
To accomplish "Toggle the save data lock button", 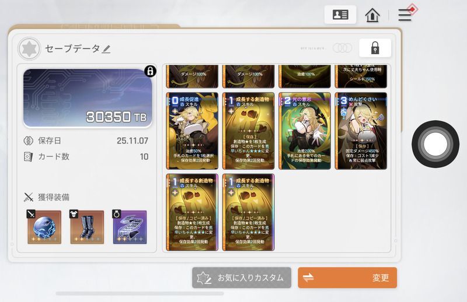I will coord(375,48).
